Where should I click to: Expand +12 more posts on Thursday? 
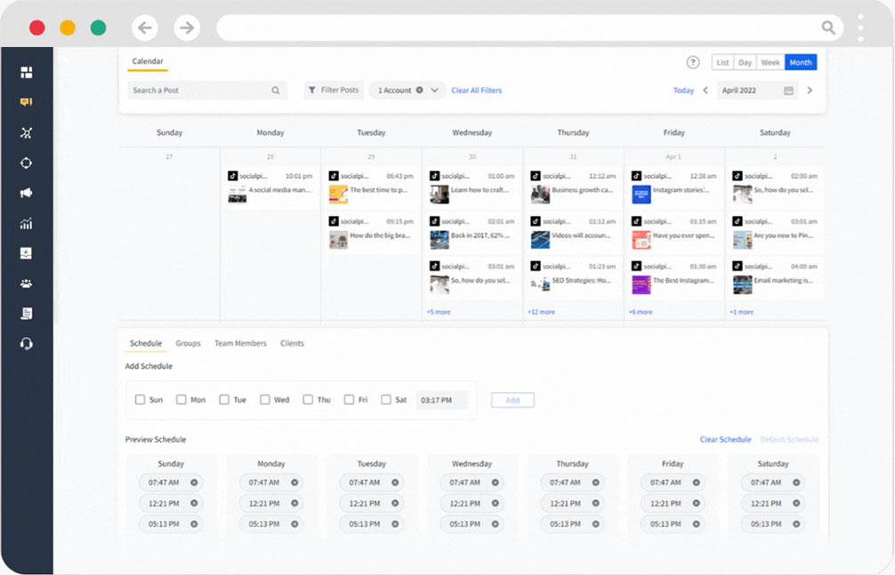pos(541,312)
